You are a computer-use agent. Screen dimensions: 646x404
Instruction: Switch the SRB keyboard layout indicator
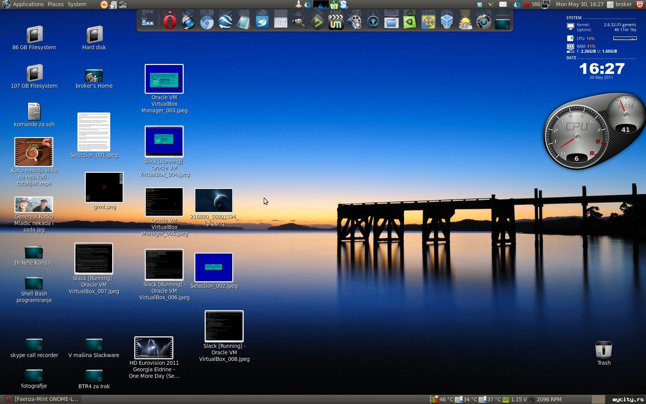point(536,5)
